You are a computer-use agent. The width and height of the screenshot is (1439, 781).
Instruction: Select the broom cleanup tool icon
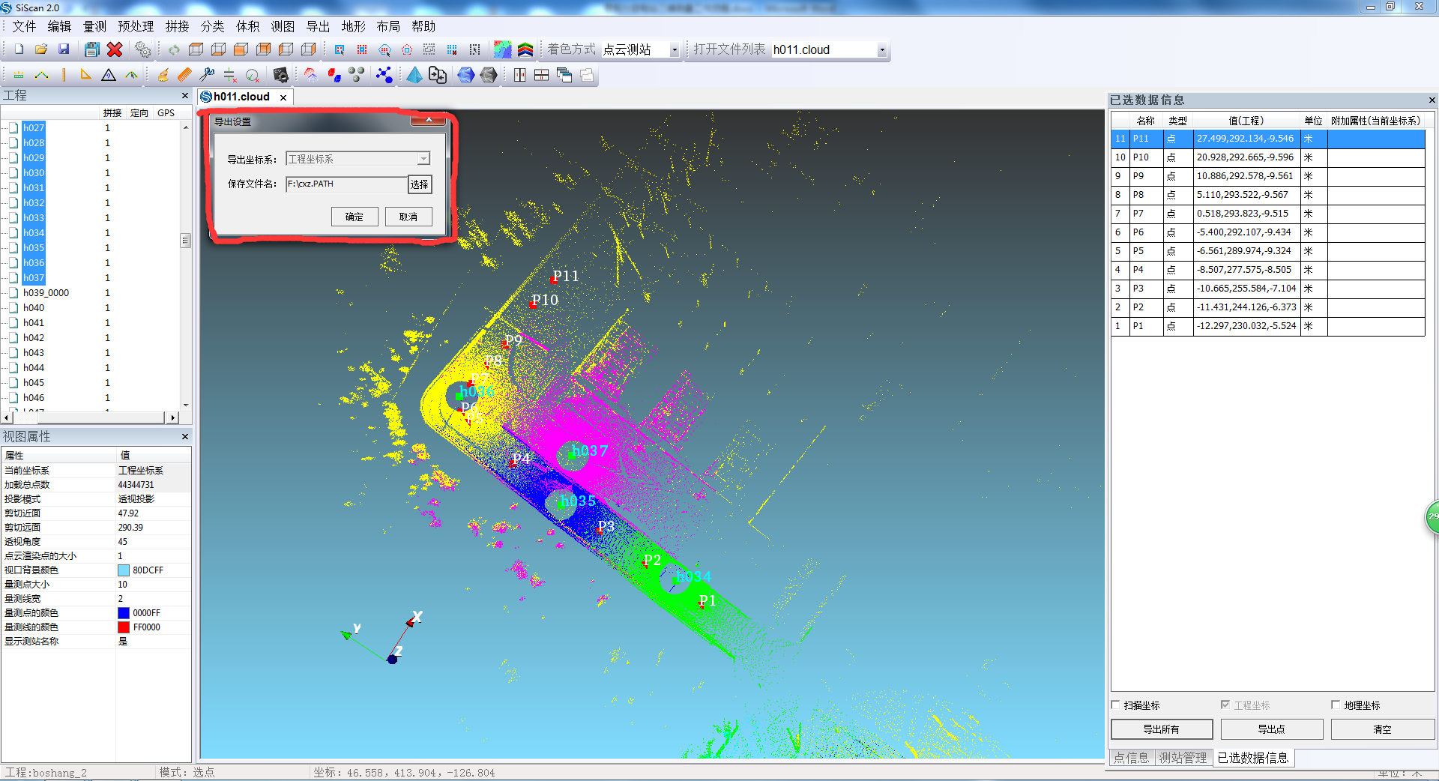163,75
